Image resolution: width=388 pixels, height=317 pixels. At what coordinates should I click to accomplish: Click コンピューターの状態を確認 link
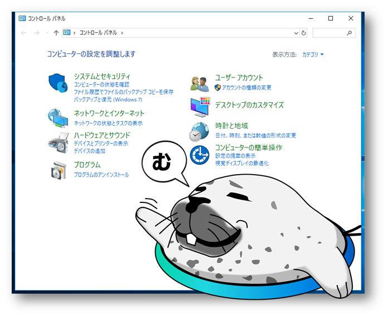101,85
